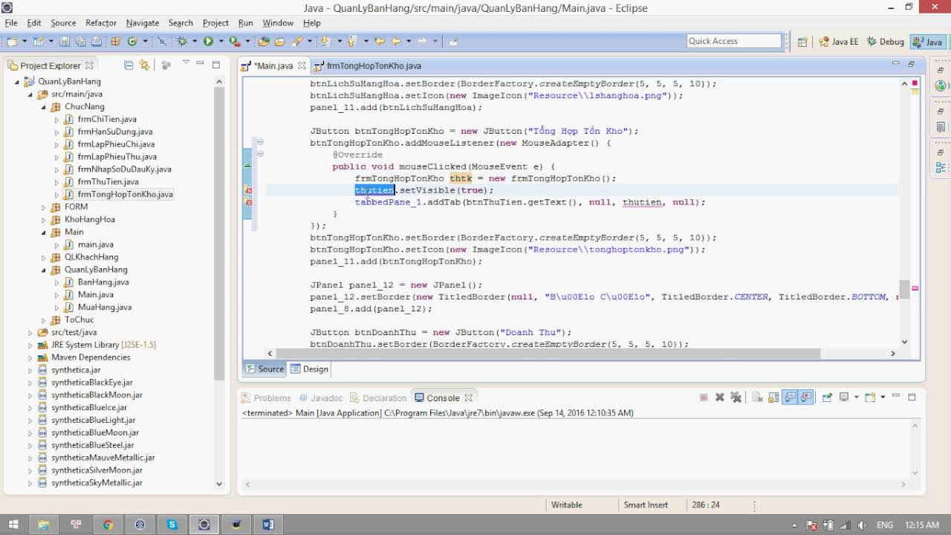The width and height of the screenshot is (951, 535).
Task: Toggle Link with Editor in Project Explorer
Action: click(x=144, y=65)
